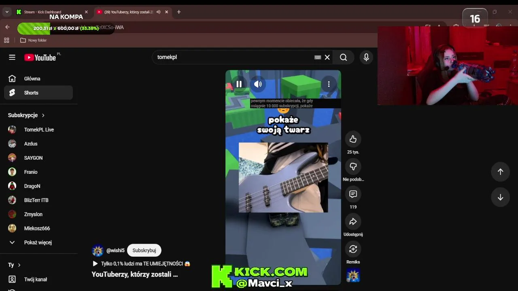Open the tab search dropdown arrow
Image resolution: width=518 pixels, height=291 pixels.
pyautogui.click(x=7, y=12)
